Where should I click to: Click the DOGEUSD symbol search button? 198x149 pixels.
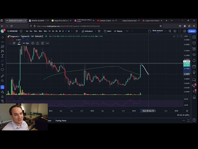[x=14, y=31]
